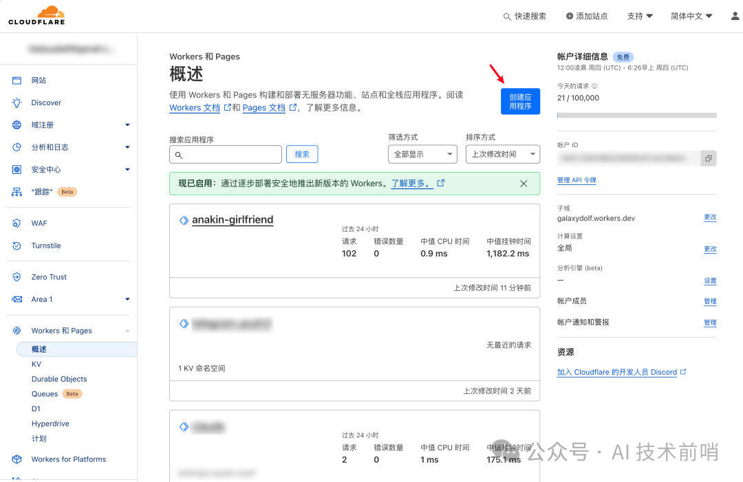Click 管理 next to 帐户通知和警报
This screenshot has height=482, width=743.
tap(710, 323)
